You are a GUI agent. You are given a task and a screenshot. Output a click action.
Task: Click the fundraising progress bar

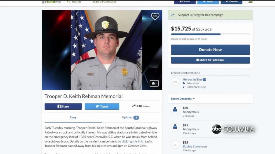click(210, 34)
